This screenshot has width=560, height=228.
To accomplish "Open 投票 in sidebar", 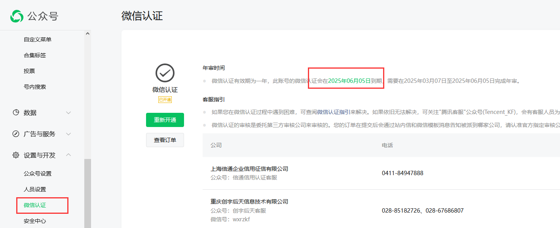I will [29, 71].
